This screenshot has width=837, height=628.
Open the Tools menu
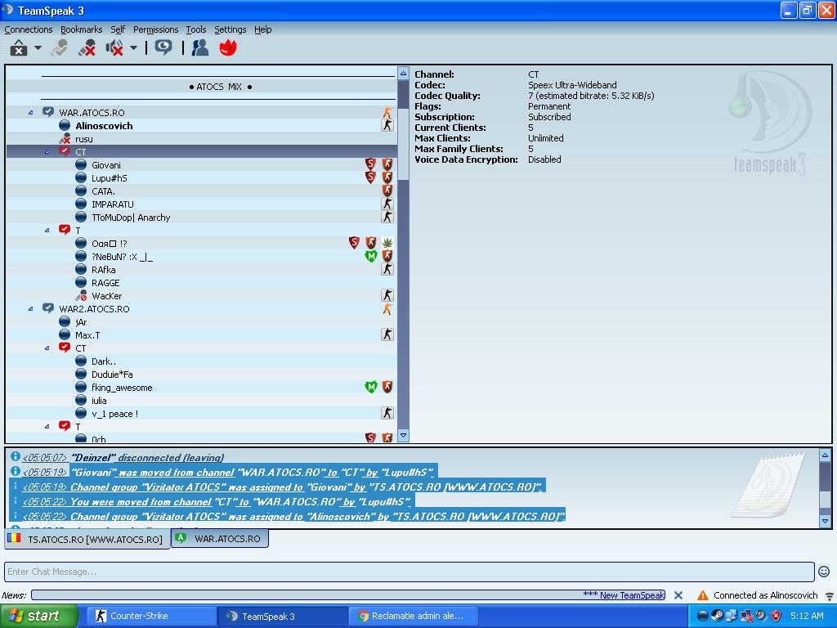point(196,29)
